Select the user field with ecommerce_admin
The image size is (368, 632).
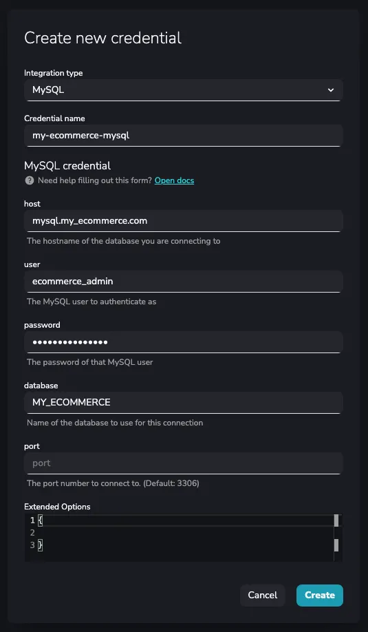(183, 282)
